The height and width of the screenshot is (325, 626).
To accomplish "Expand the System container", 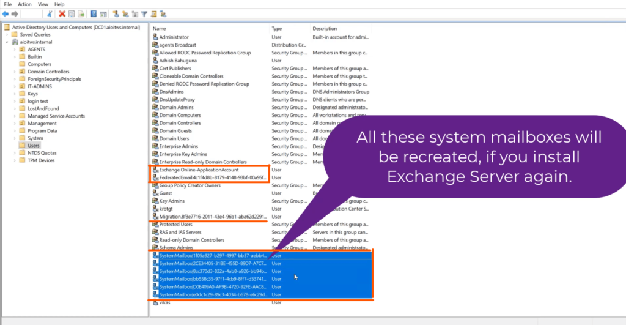I will 15,138.
